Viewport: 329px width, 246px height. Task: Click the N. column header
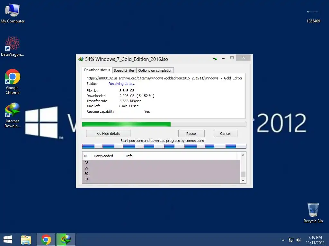pos(87,156)
